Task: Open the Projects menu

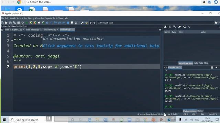Action: pyautogui.click(x=48, y=18)
